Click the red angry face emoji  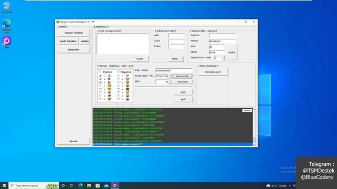[x=127, y=89]
